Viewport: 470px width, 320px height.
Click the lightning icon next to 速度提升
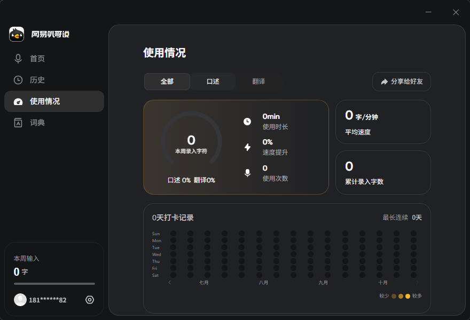click(x=247, y=147)
